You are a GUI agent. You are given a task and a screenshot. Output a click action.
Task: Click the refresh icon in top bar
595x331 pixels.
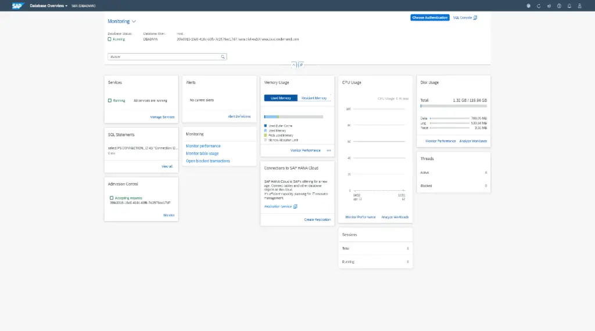[539, 6]
